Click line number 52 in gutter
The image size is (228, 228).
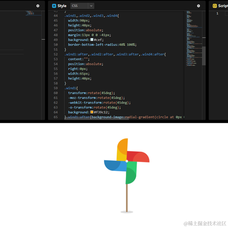[x=56, y=55]
